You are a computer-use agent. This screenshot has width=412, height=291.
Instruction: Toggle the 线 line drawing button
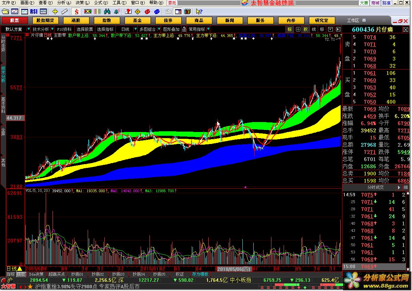coord(314,29)
